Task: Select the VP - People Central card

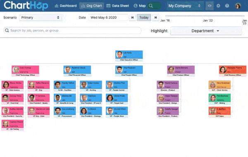Action: coord(117,86)
